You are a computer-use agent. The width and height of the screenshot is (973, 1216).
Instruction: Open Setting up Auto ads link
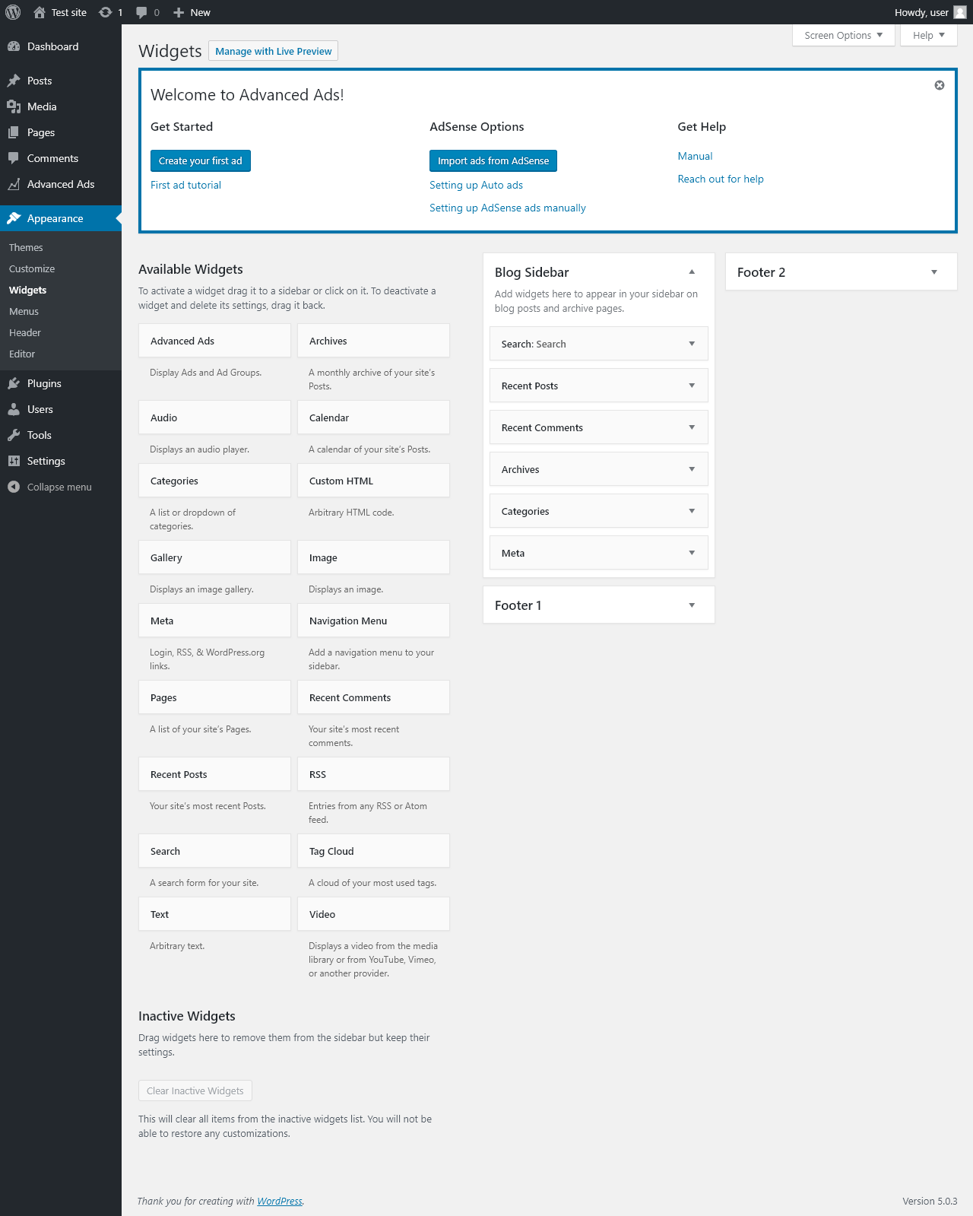(x=476, y=185)
